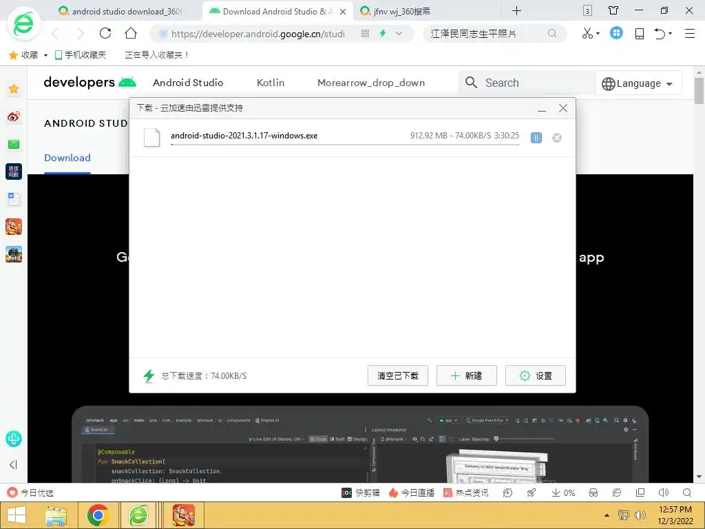Image resolution: width=705 pixels, height=529 pixels.
Task: Click the zoom magnifier in status bar
Action: point(687,492)
